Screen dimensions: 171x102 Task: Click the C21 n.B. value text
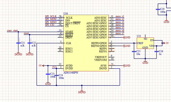[x=22, y=46]
